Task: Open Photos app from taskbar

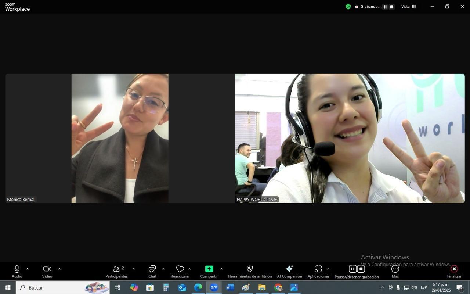Action: coord(294,287)
